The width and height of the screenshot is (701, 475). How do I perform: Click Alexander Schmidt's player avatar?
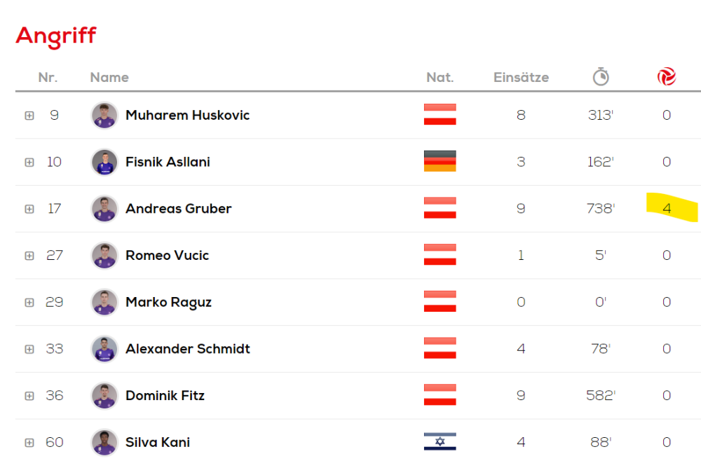[x=104, y=349]
